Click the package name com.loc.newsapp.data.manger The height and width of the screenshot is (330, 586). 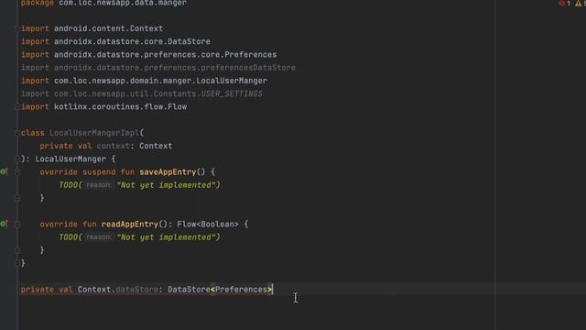coord(123,3)
